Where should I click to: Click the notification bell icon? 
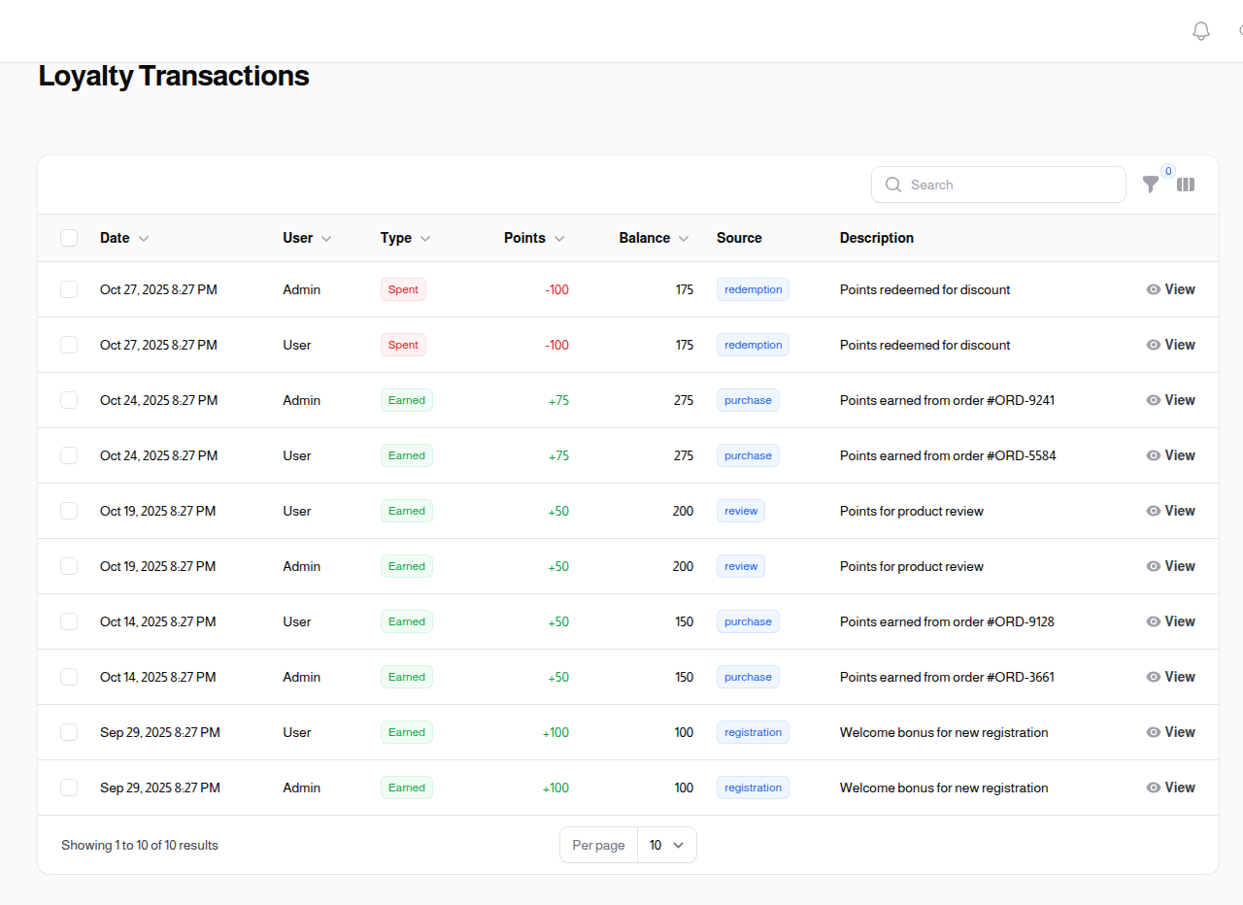click(x=1200, y=30)
